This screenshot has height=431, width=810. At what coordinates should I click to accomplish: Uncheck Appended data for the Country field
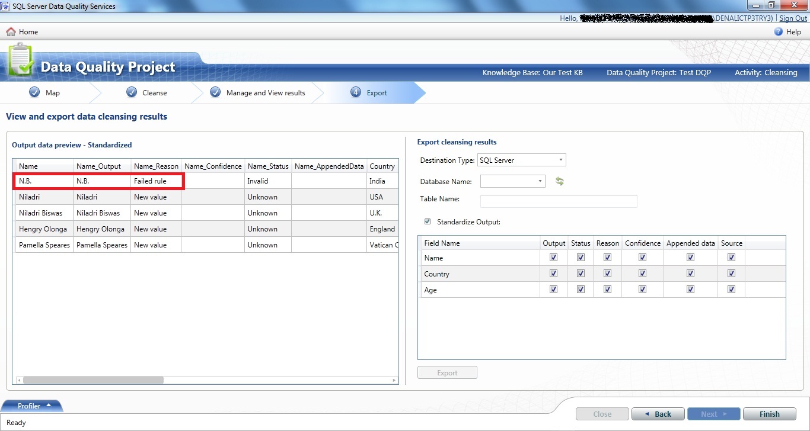(690, 274)
